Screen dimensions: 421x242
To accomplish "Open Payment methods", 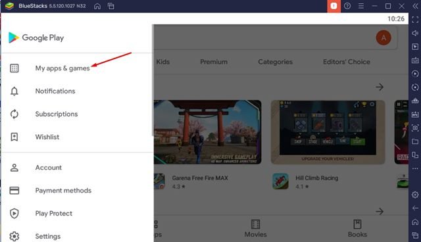I will pos(77,191).
